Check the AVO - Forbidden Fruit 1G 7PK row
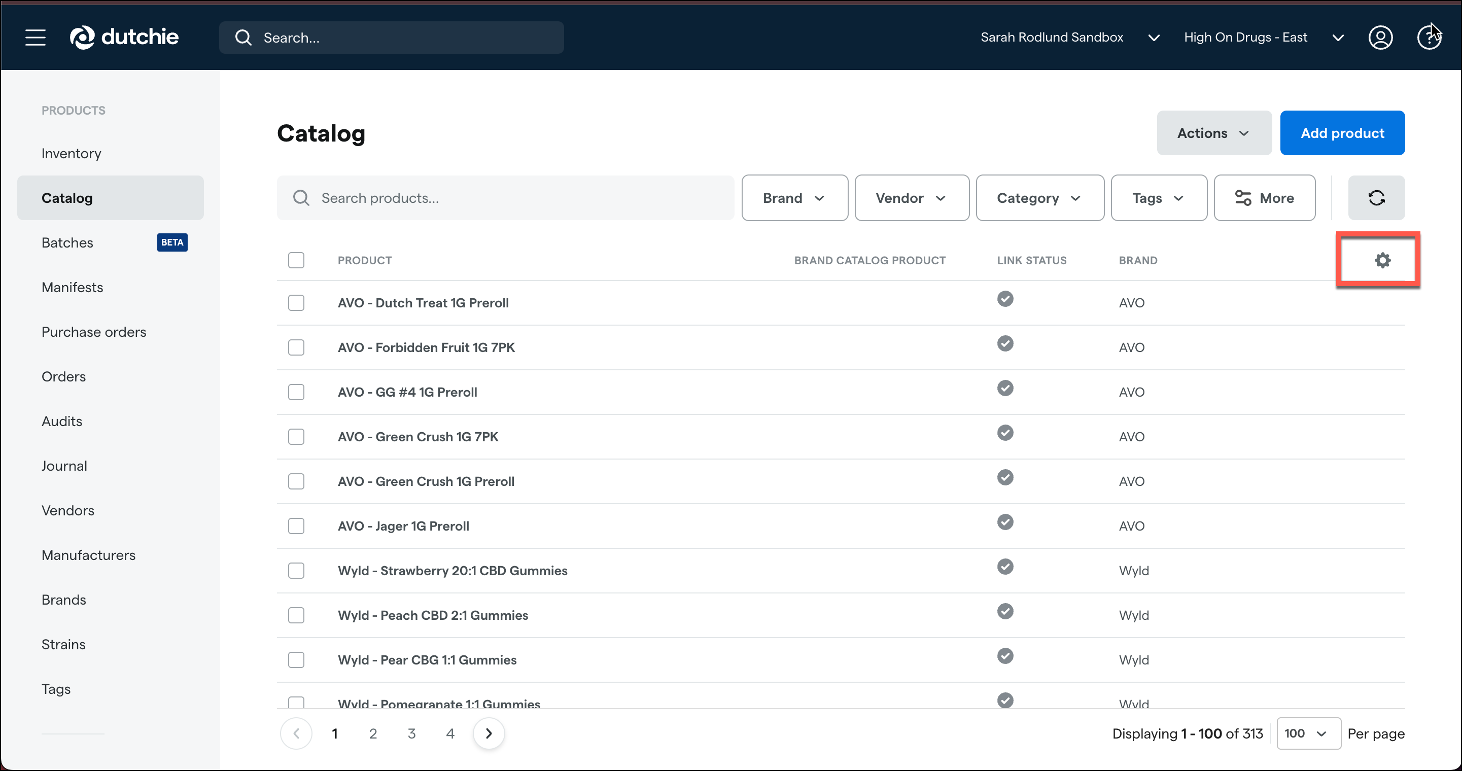 click(296, 348)
